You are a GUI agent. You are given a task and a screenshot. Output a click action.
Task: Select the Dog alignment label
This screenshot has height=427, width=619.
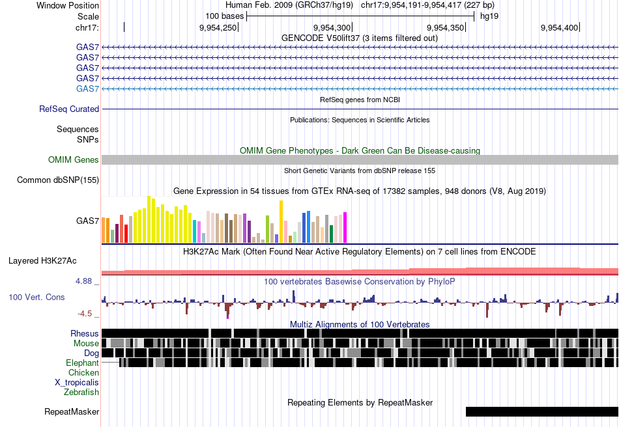tap(91, 353)
